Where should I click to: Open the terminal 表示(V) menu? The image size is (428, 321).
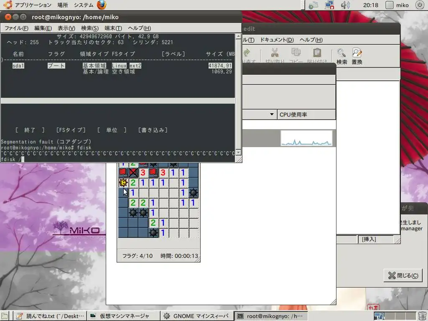coord(66,28)
